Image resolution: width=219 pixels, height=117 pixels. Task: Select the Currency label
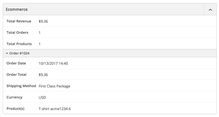point(14,97)
